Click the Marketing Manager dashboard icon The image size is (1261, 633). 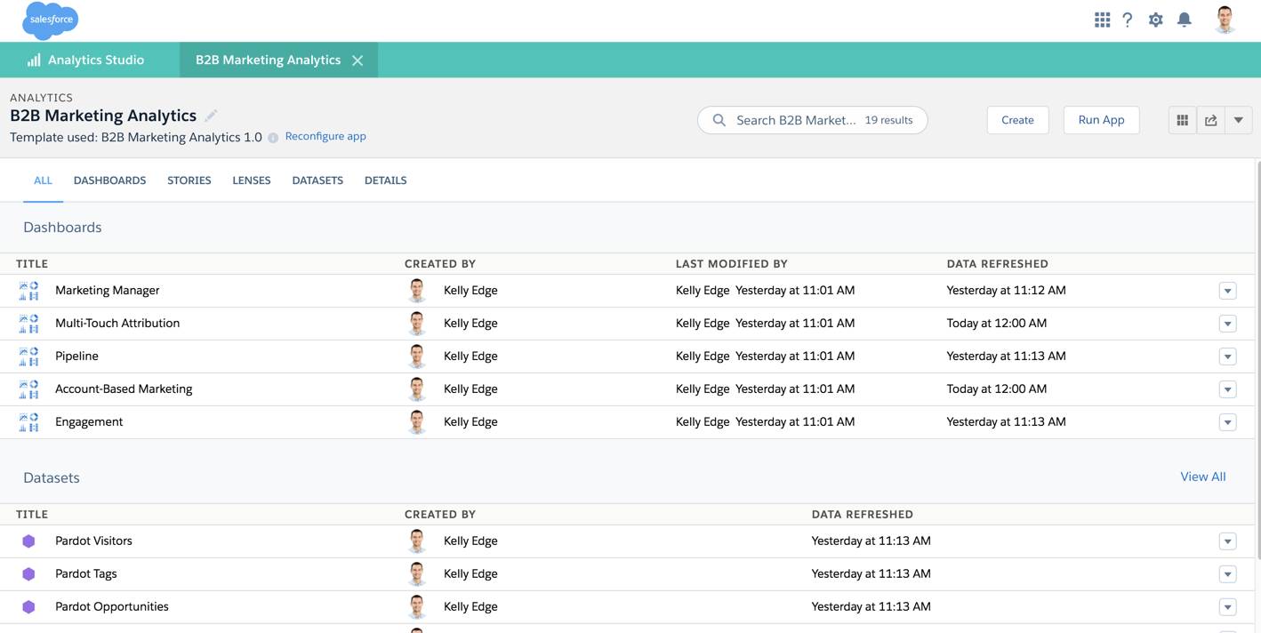[x=28, y=291]
